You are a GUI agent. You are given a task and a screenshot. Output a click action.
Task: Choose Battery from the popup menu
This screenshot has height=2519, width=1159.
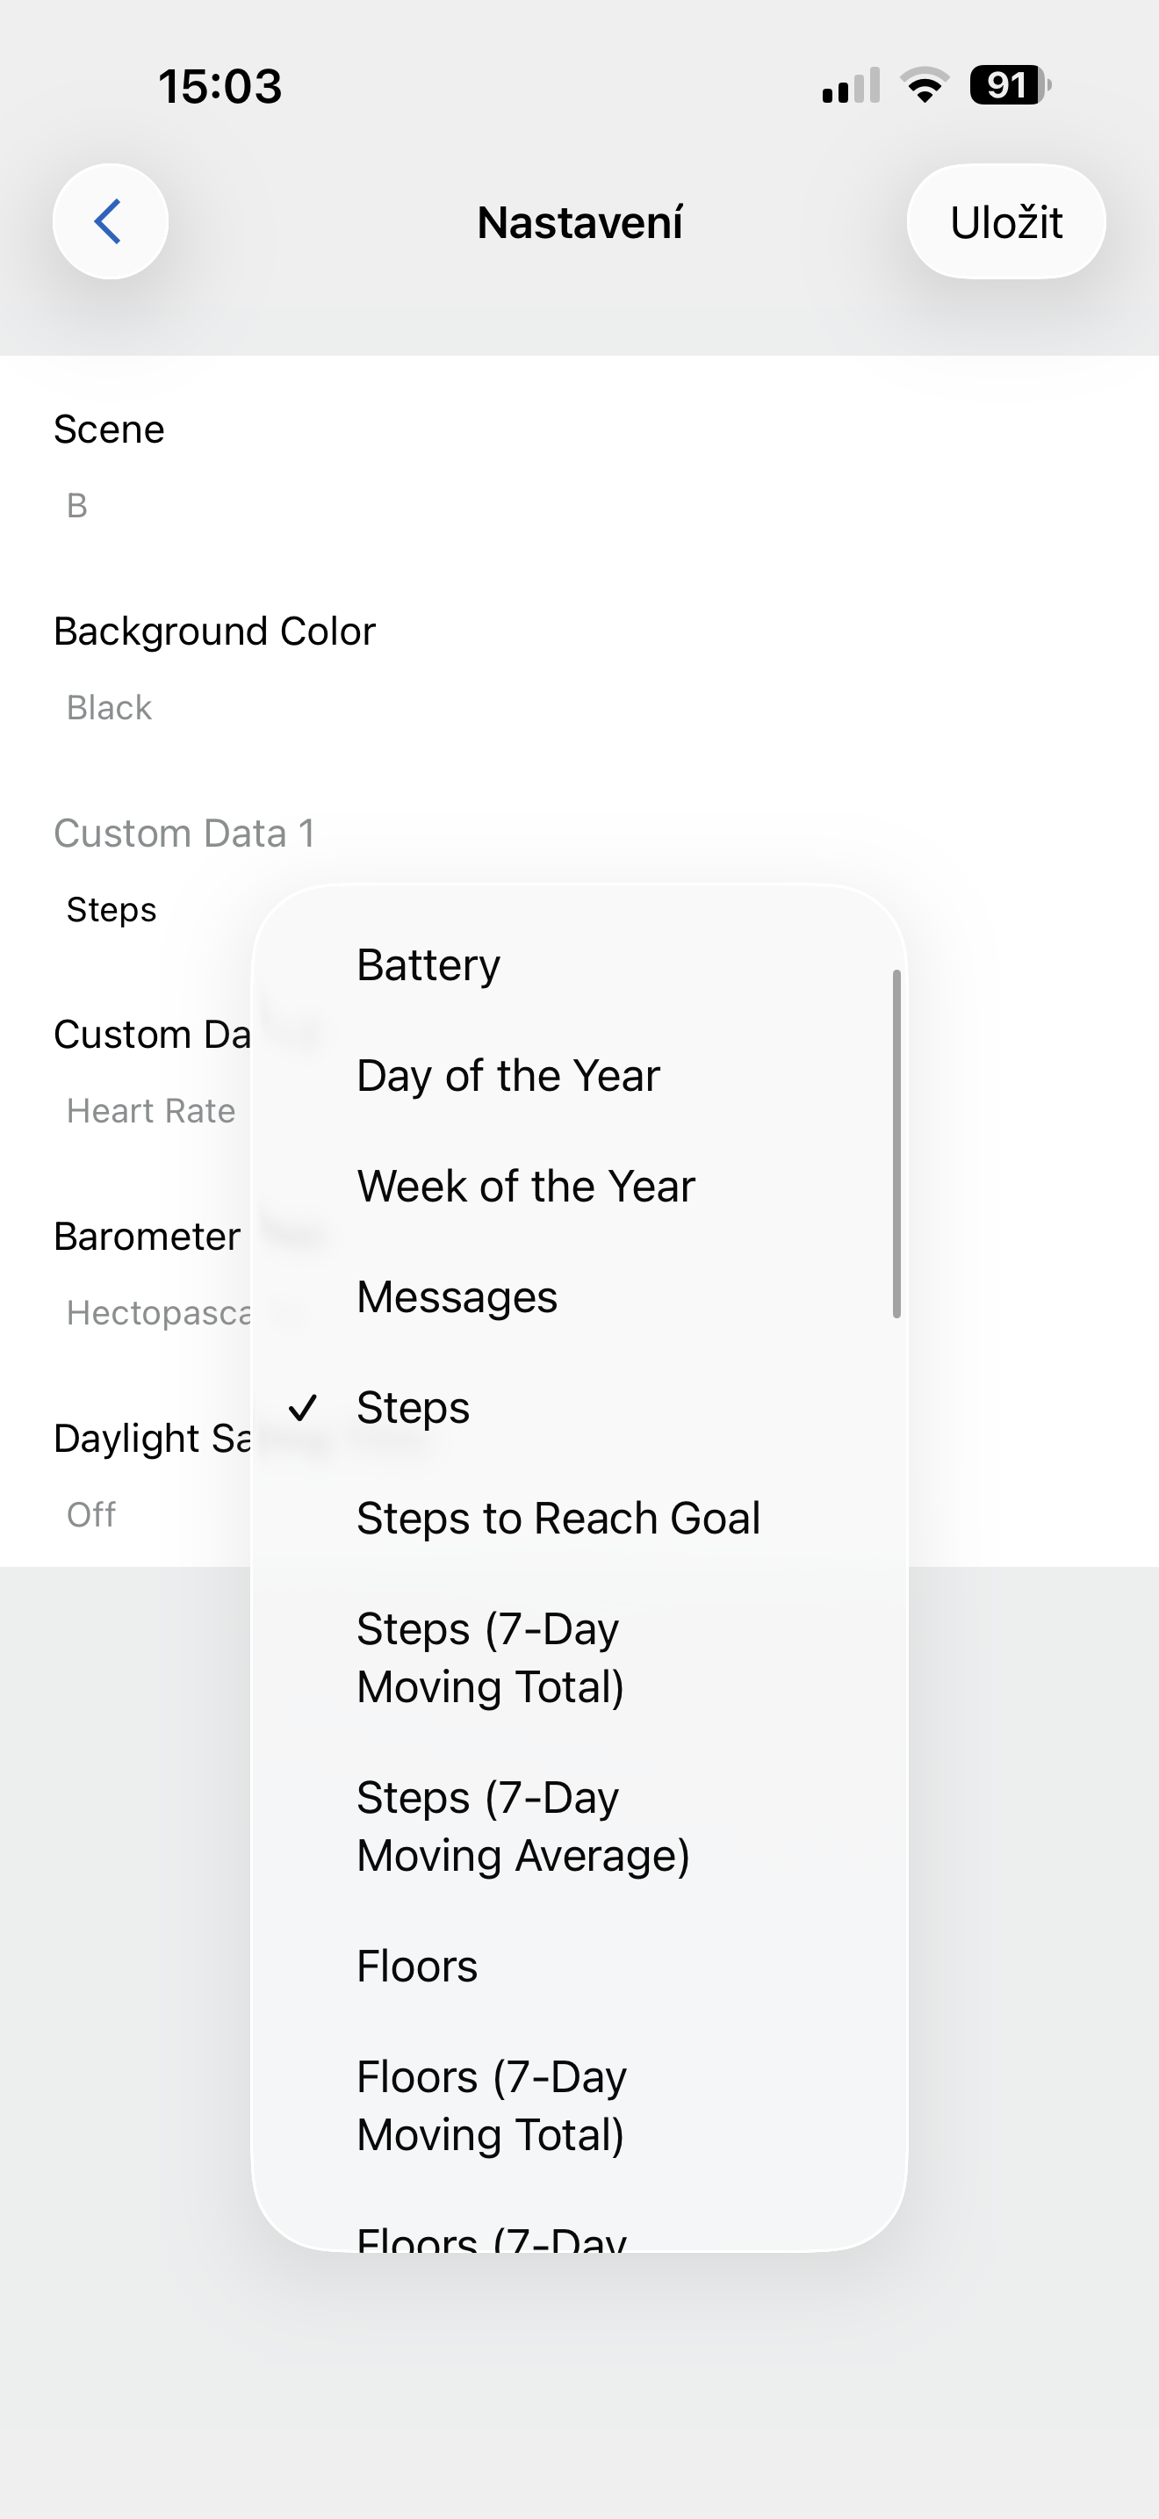(x=428, y=965)
